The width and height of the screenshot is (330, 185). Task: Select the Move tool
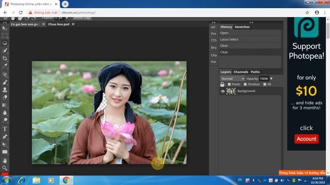point(5,28)
